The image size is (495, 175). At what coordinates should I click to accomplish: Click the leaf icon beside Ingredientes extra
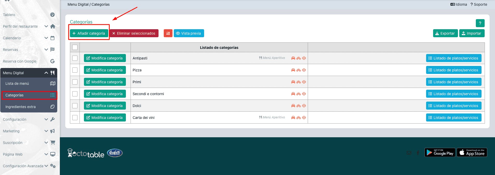(52, 107)
